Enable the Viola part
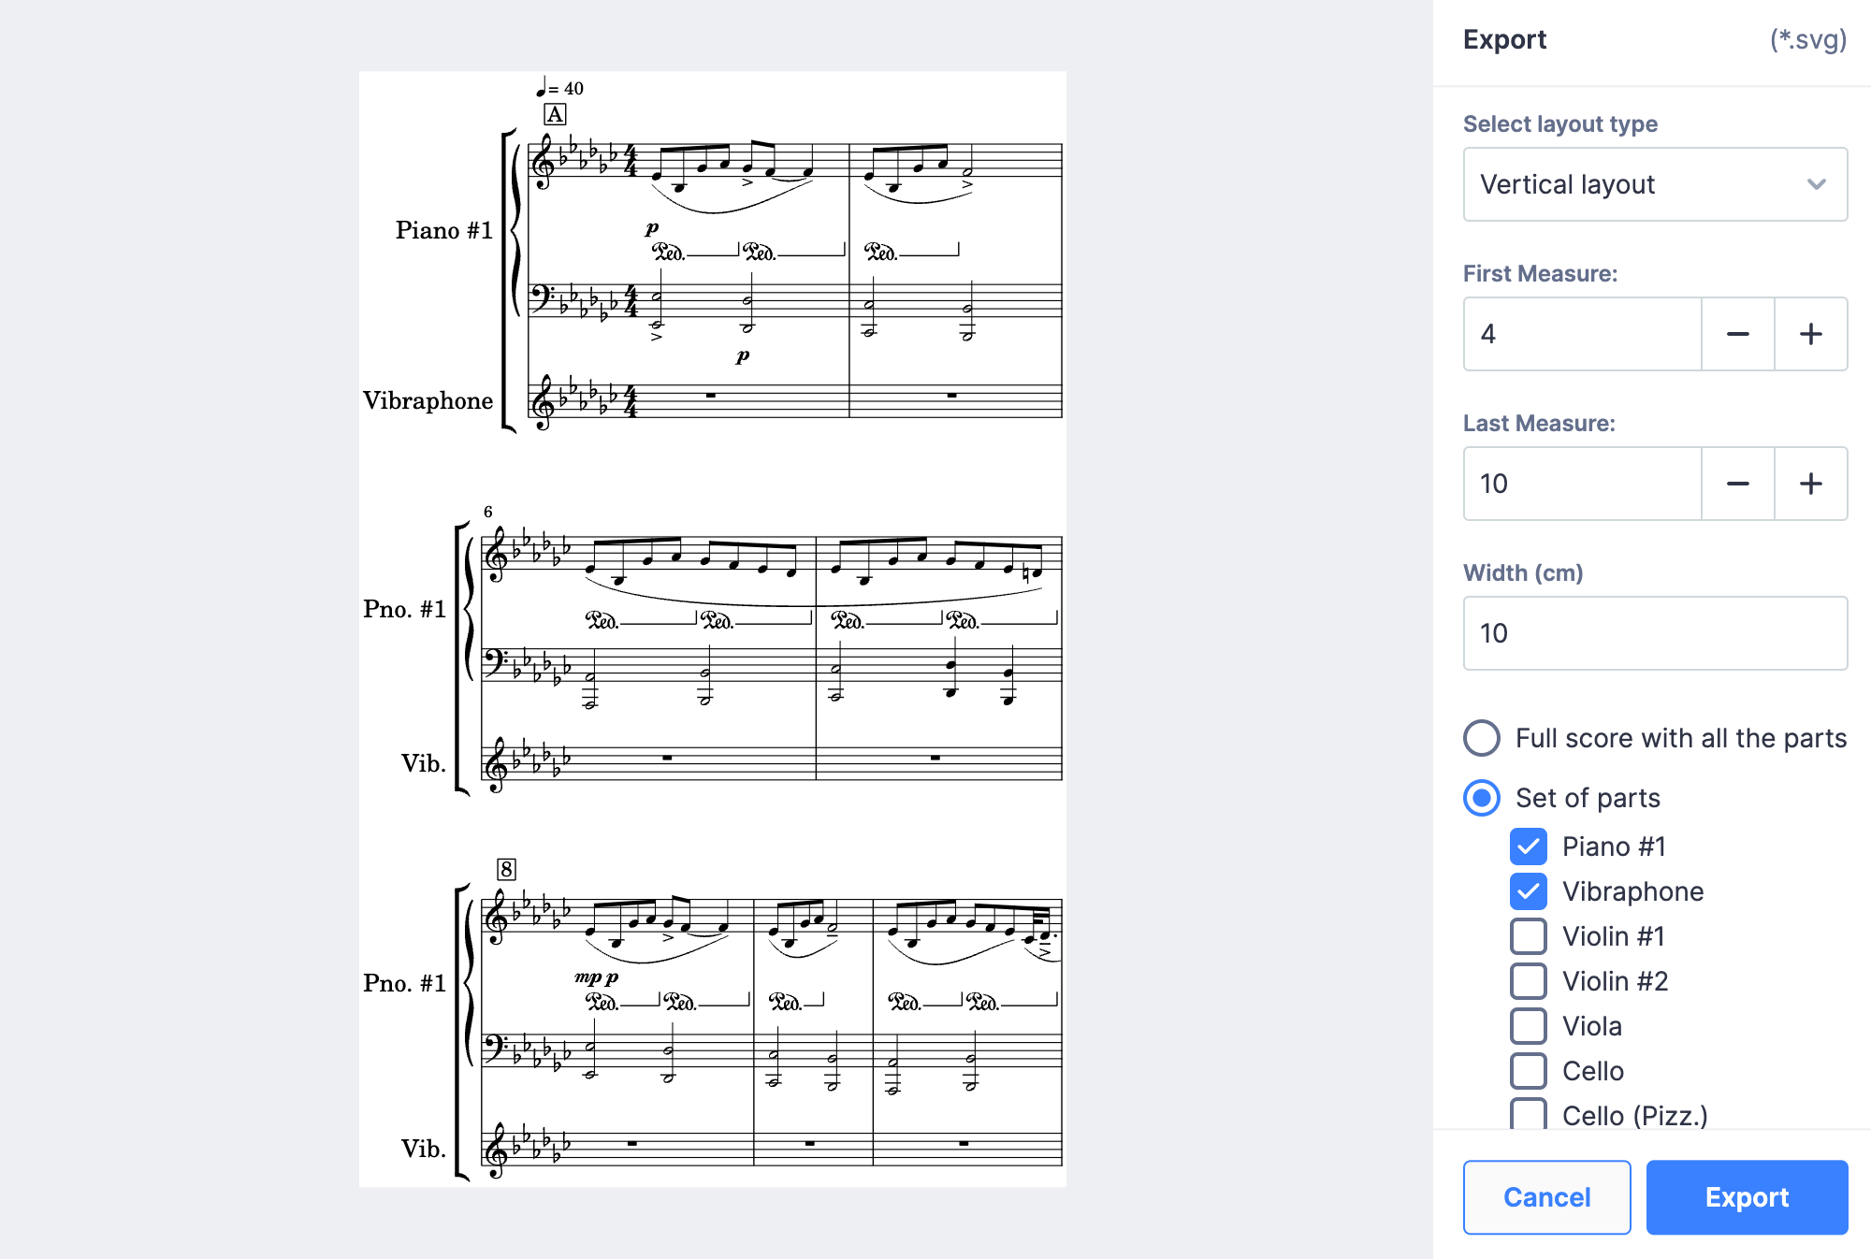This screenshot has height=1259, width=1871. tap(1528, 1025)
